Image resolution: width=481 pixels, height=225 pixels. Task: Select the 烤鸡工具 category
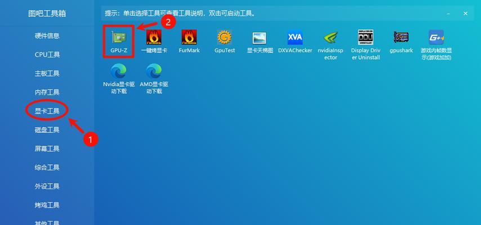(x=47, y=205)
